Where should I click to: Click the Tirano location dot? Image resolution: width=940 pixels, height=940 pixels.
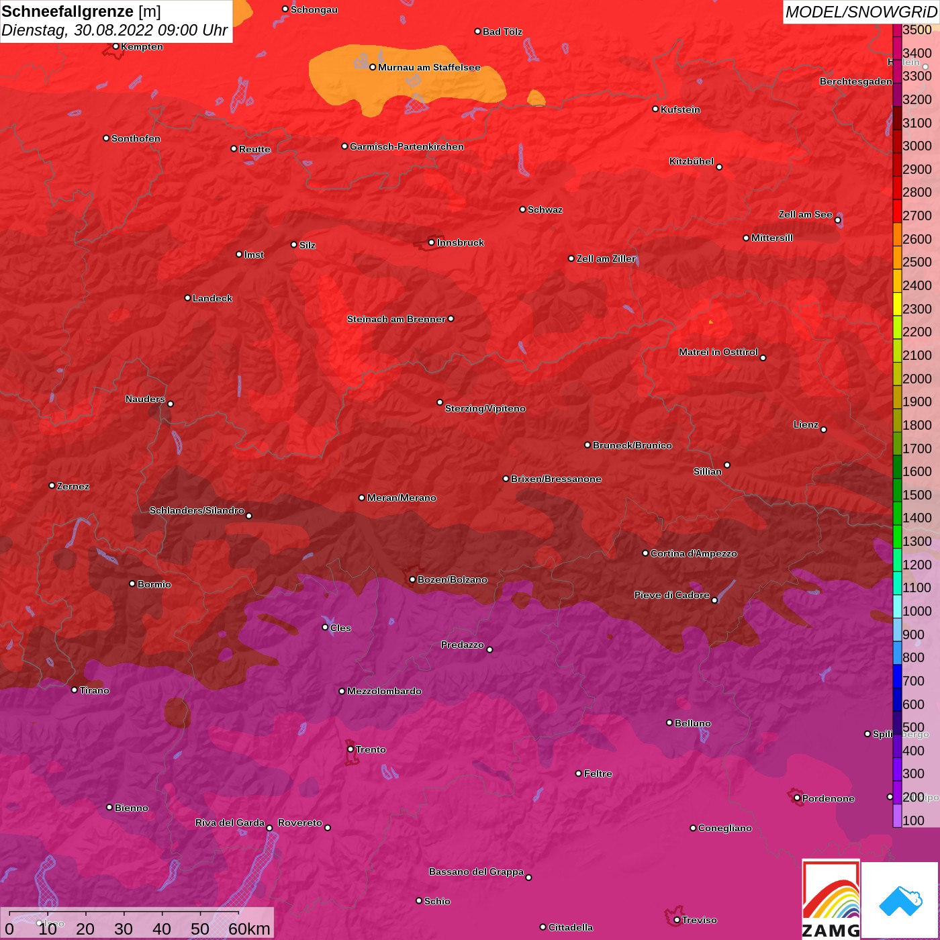(75, 690)
